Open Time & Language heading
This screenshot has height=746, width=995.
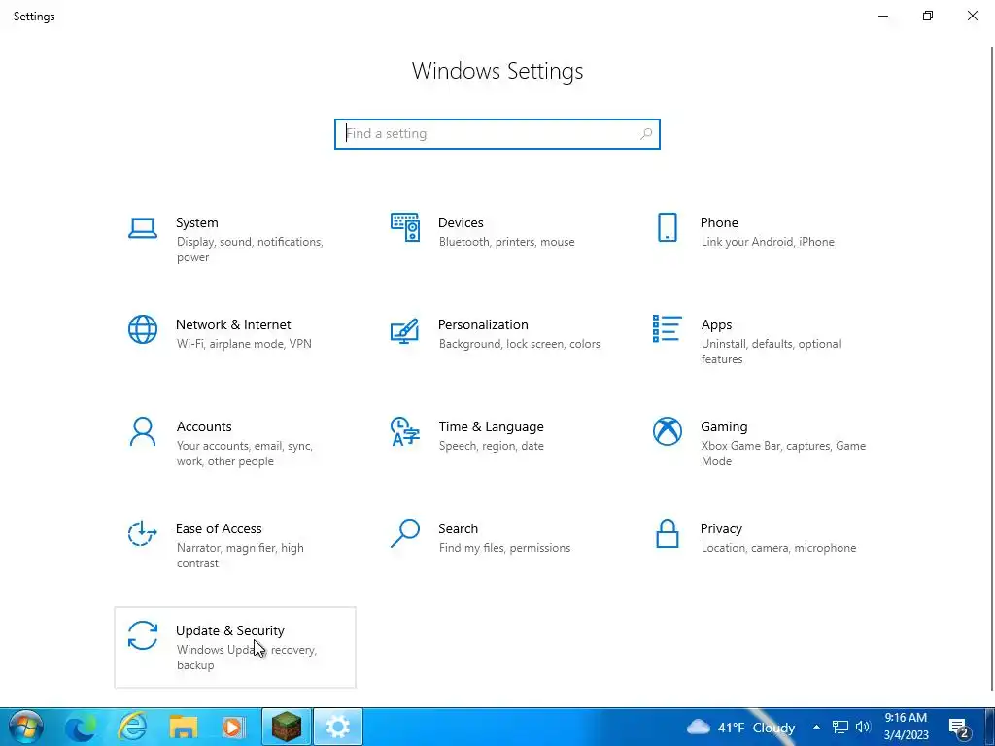pos(491,427)
